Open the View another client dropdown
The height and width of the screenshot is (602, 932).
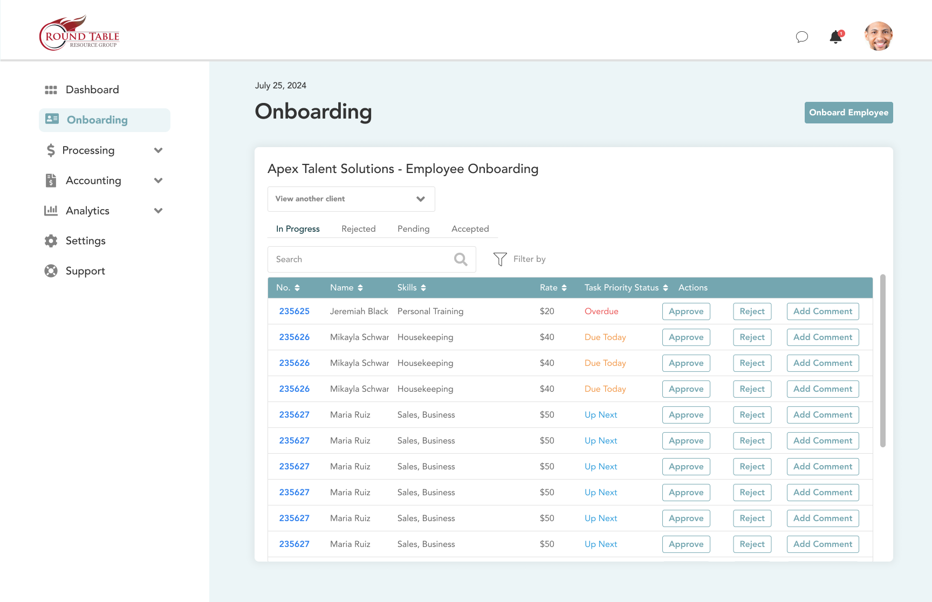click(x=351, y=199)
